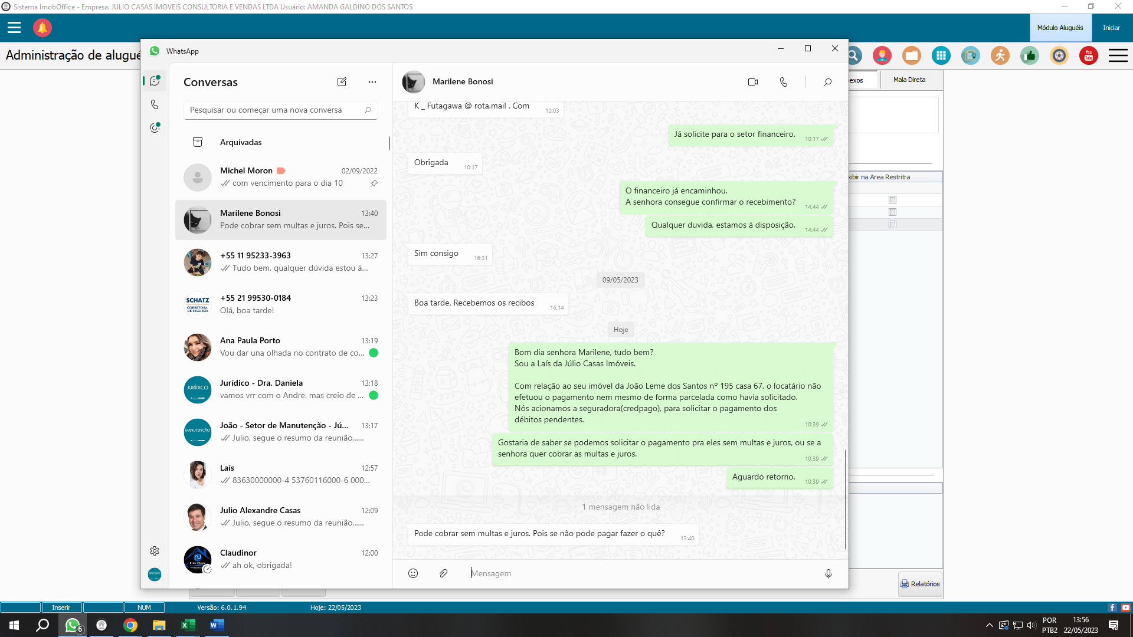Click the Relatórios button
The image size is (1133, 637).
pos(920,584)
